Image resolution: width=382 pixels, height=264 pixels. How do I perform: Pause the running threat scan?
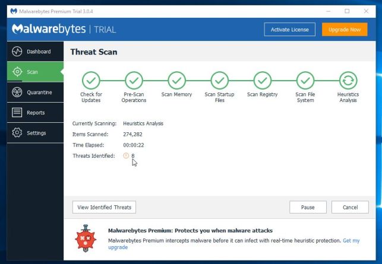(308, 207)
